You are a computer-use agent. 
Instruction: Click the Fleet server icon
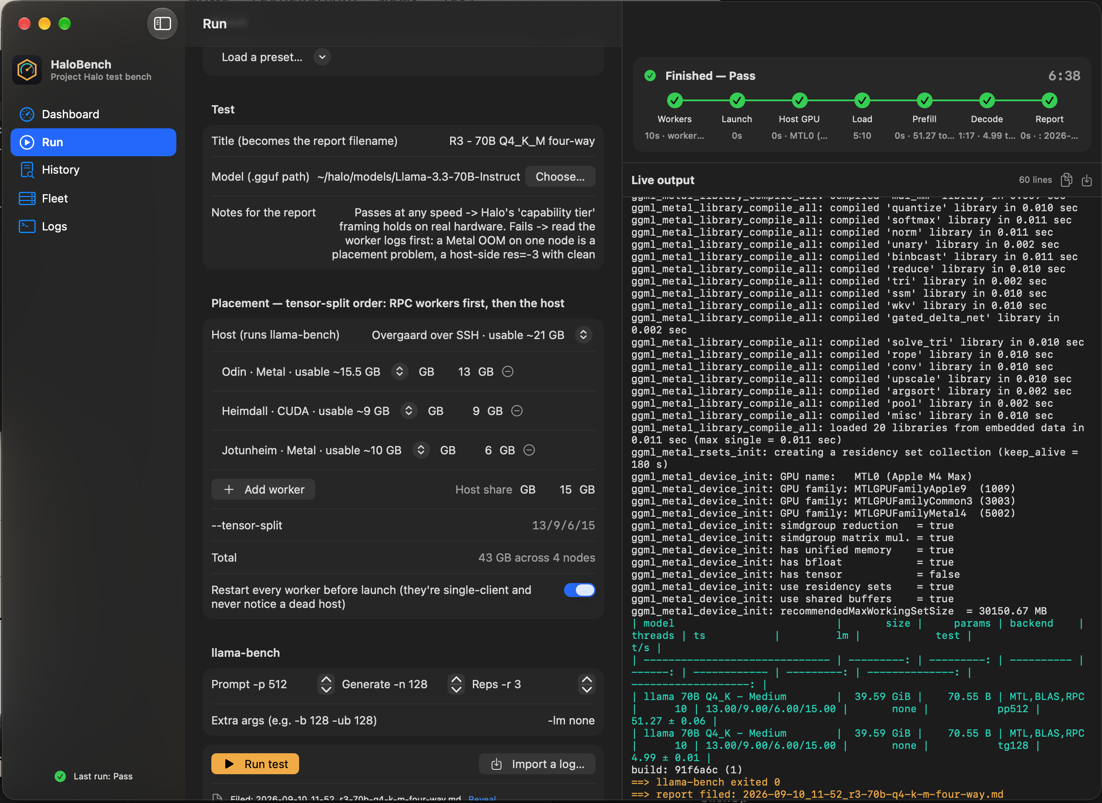pos(27,198)
